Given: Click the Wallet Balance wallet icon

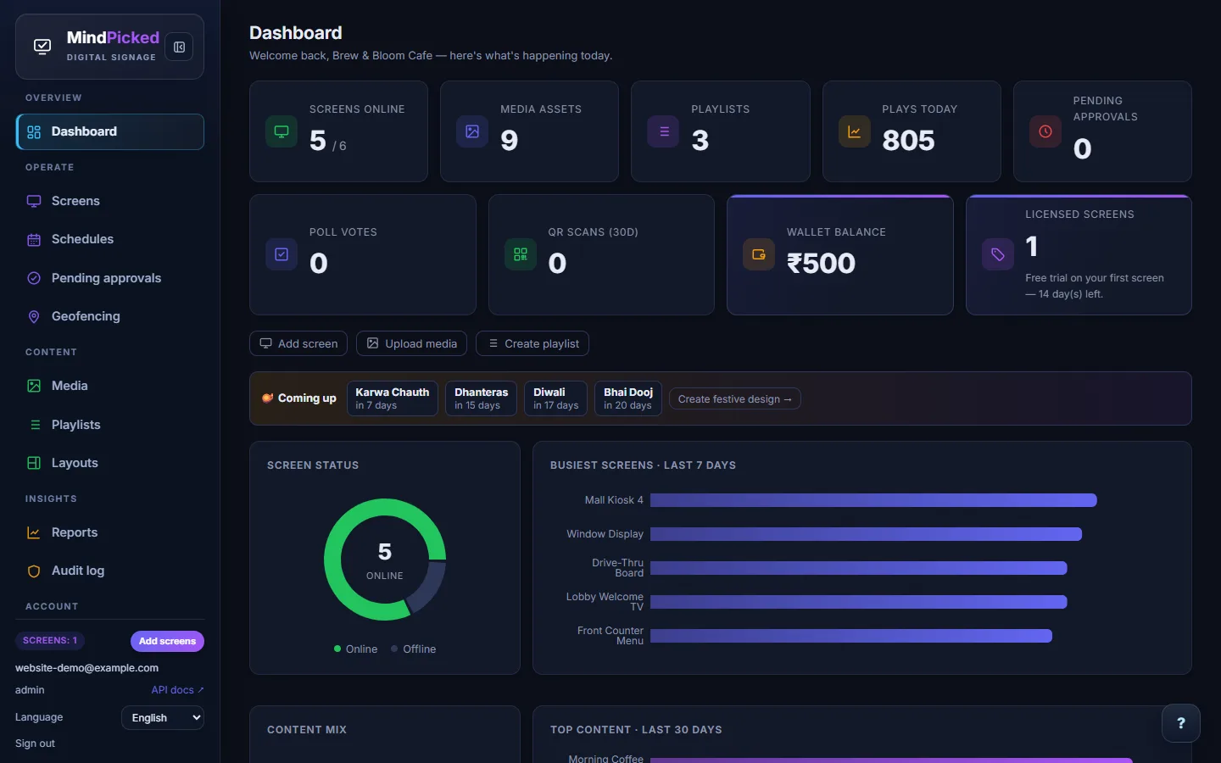Looking at the screenshot, I should 759,254.
